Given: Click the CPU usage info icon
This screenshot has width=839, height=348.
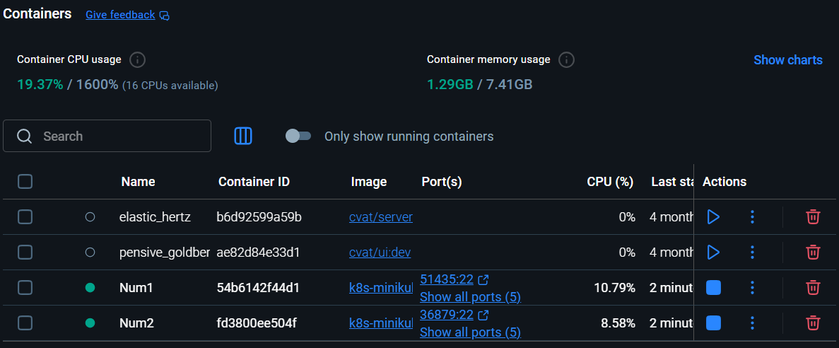Looking at the screenshot, I should click(x=138, y=59).
